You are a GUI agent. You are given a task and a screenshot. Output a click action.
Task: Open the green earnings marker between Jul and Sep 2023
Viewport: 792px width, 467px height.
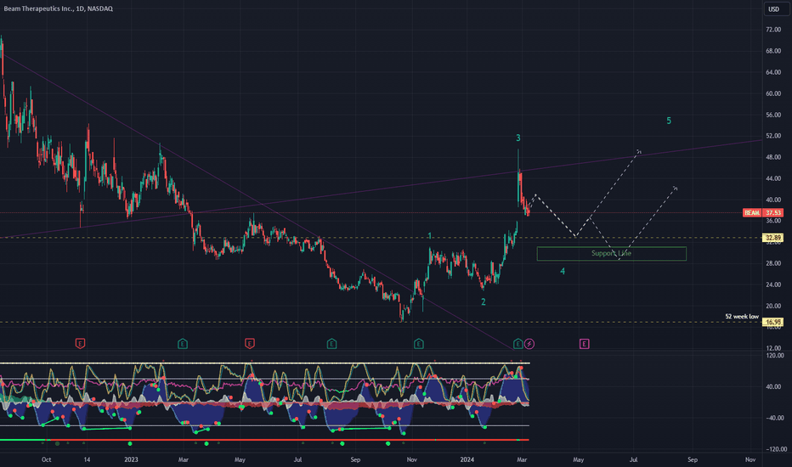tap(332, 344)
